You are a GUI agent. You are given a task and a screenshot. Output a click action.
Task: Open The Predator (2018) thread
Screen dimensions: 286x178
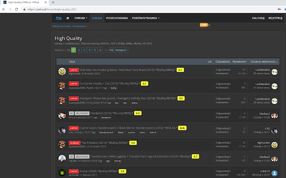[105, 142]
